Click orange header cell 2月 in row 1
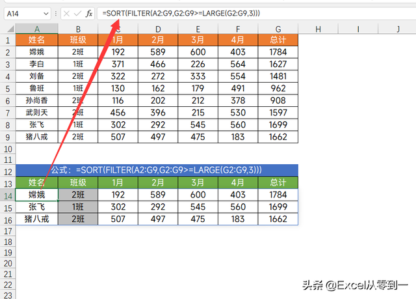 pyautogui.click(x=158, y=40)
